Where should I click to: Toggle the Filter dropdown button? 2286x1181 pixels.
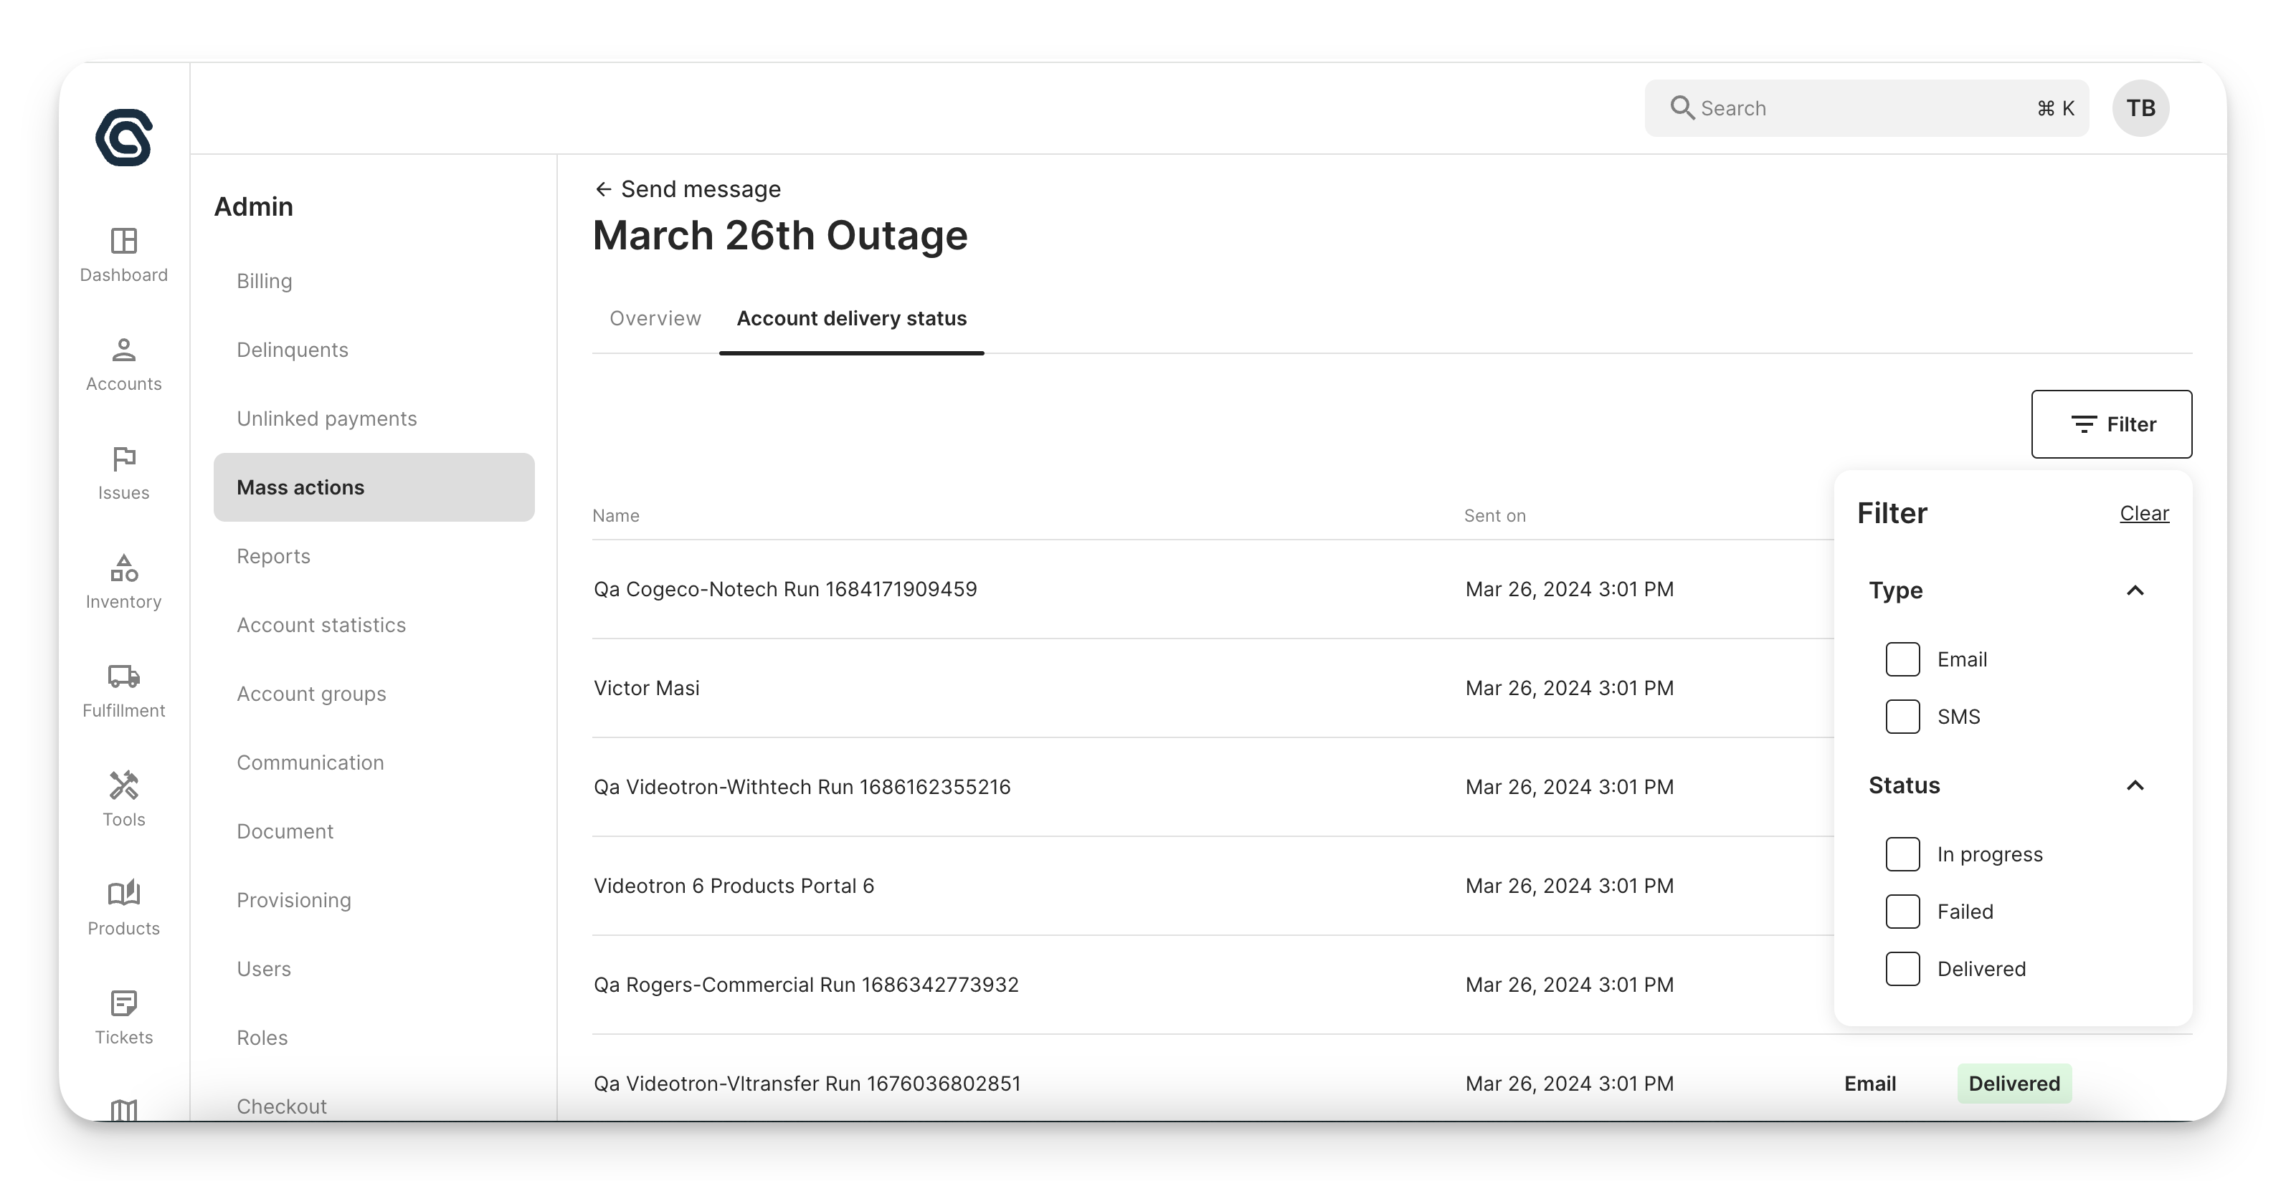(x=2111, y=424)
